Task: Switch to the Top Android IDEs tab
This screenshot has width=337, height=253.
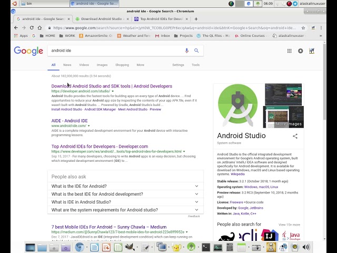Action: (x=161, y=19)
